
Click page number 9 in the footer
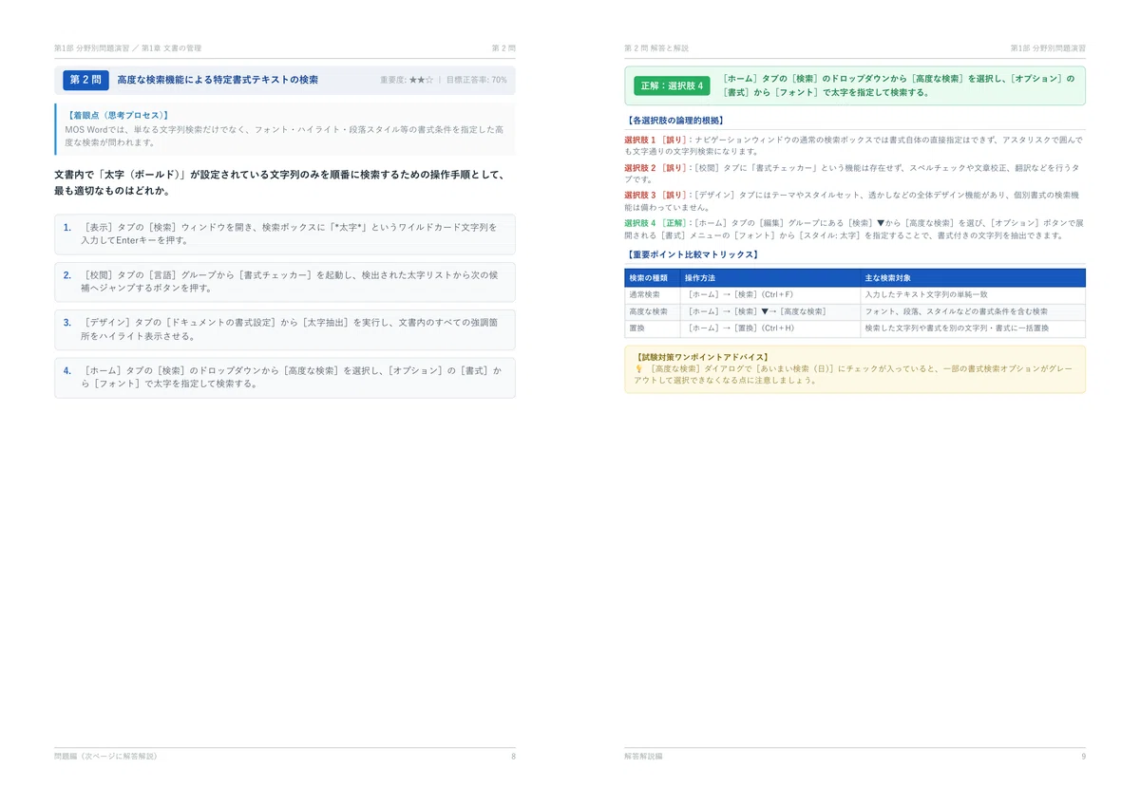pyautogui.click(x=1083, y=757)
